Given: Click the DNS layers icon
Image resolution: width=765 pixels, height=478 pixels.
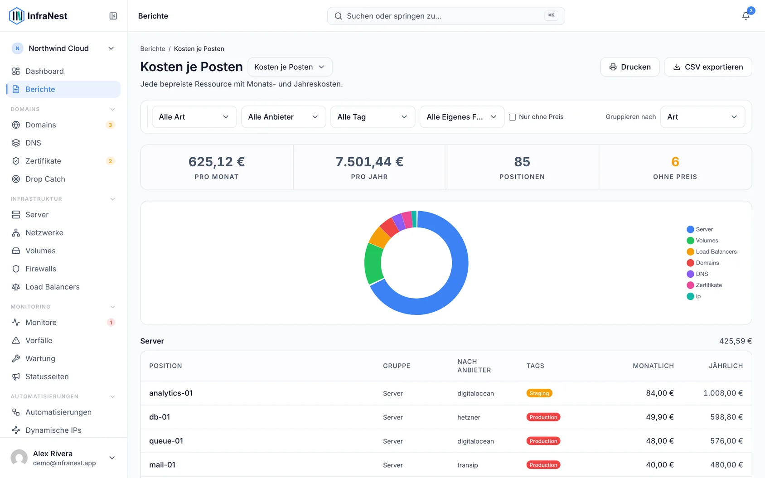Looking at the screenshot, I should (x=16, y=143).
